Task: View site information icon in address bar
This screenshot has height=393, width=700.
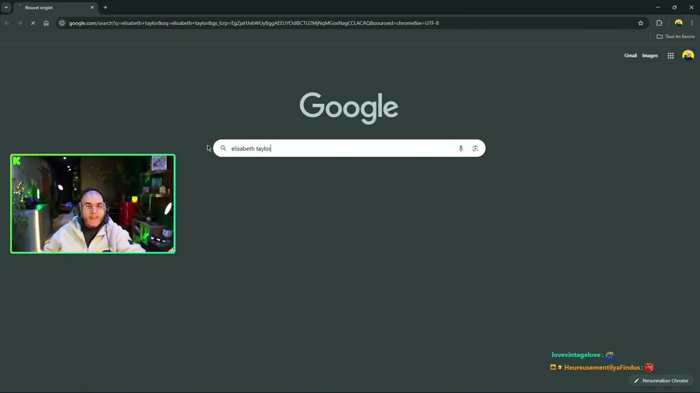Action: 62,23
